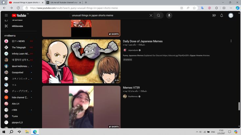Screen dimensions: 241x135
Task: Open the Gssspotted subscription
Action: 19,72
